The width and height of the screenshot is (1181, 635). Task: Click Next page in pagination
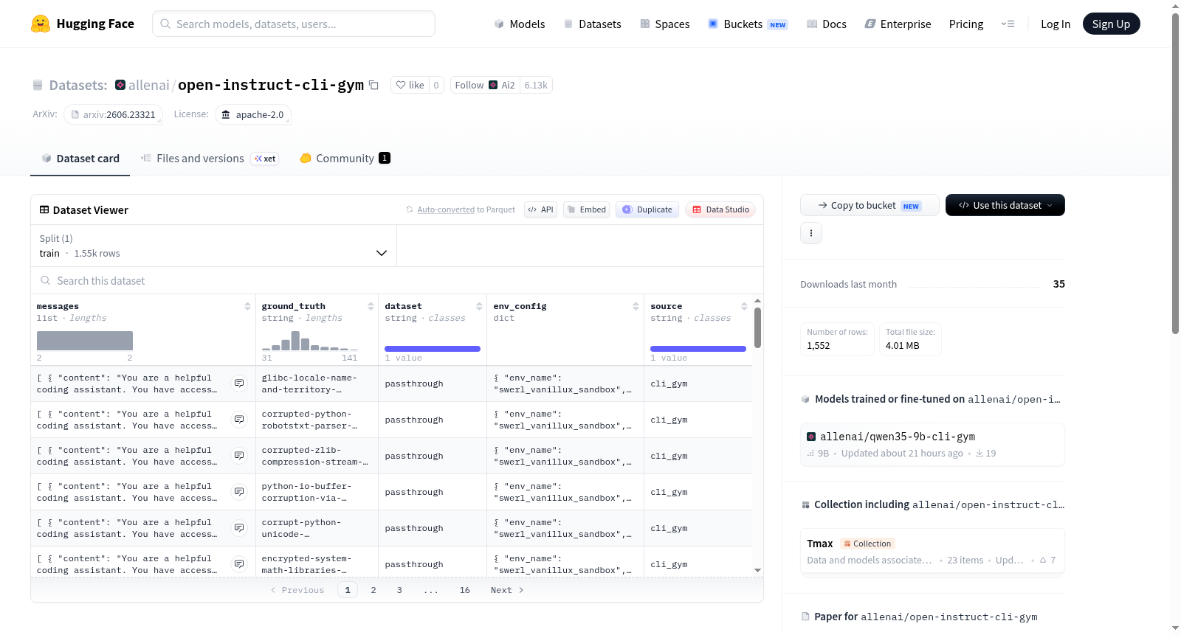tap(507, 590)
